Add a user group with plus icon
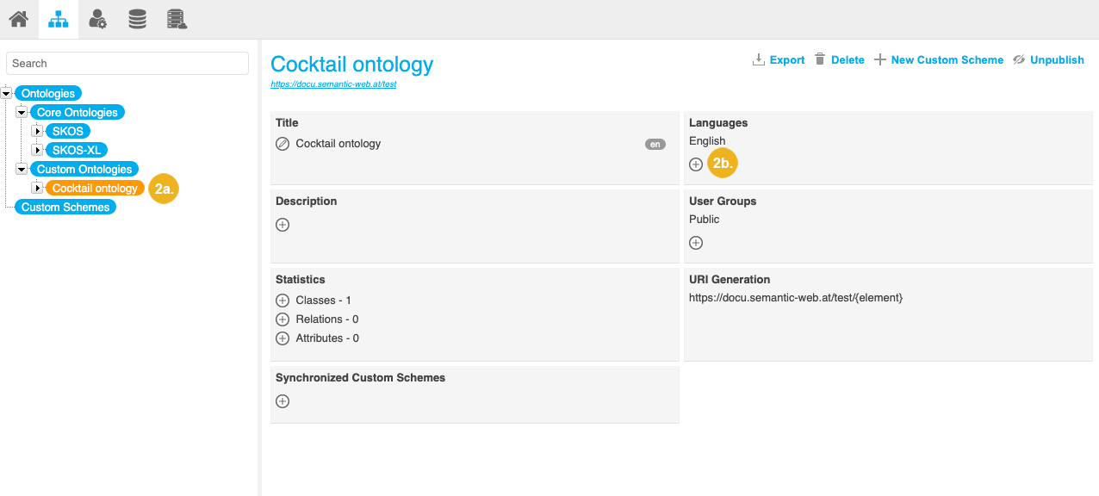This screenshot has width=1099, height=496. tap(696, 243)
